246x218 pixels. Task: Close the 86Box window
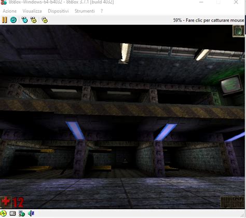[236, 2]
